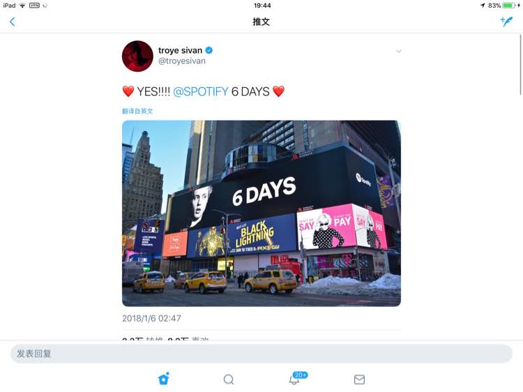Click the right-side scrollbar

520,64
